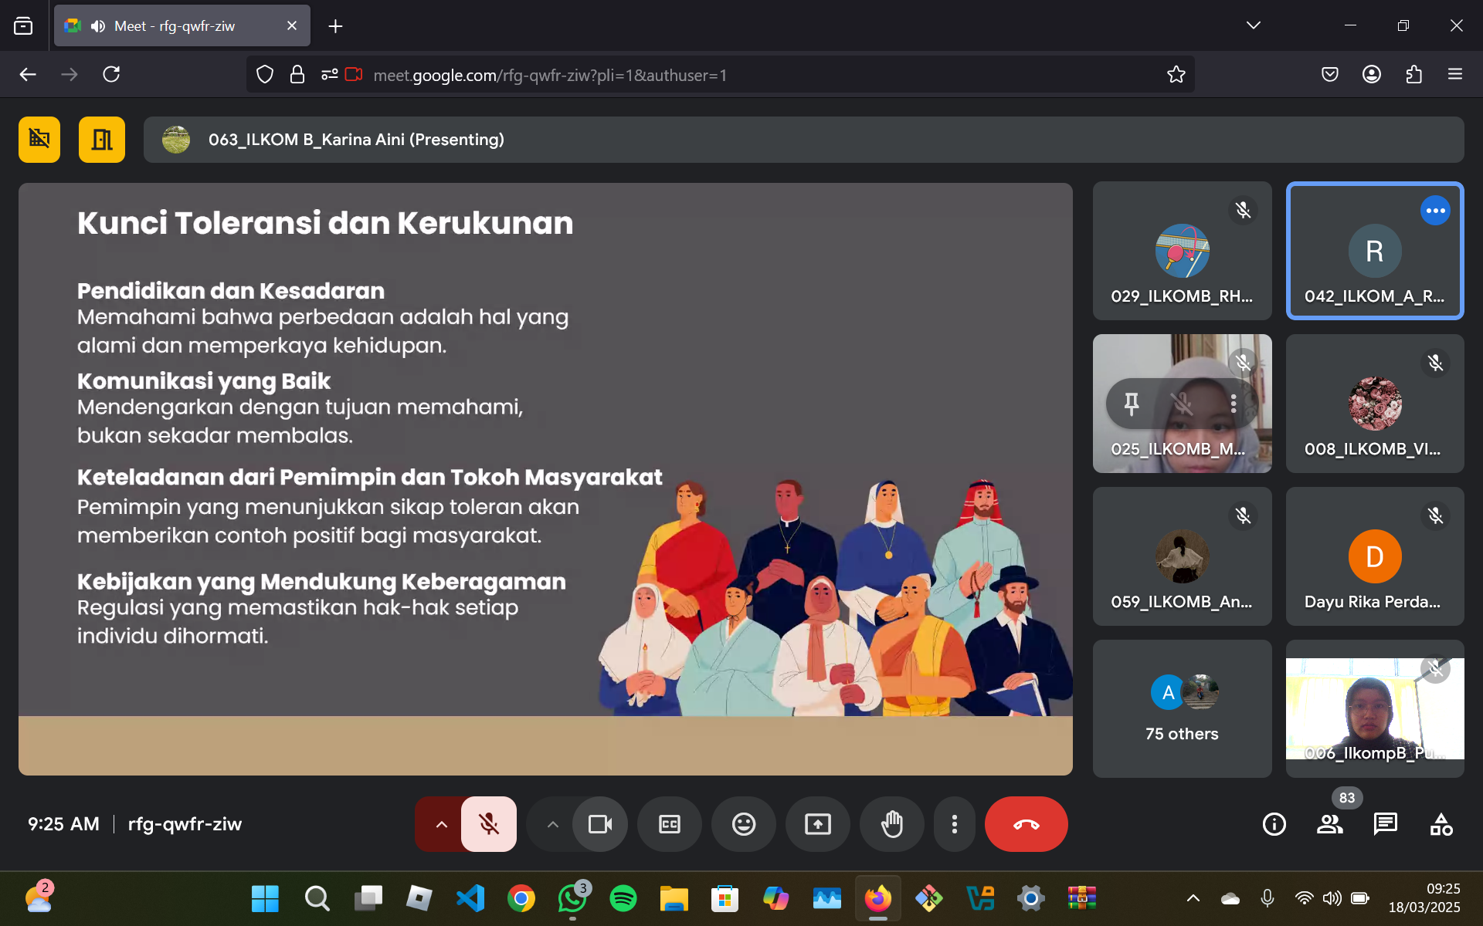Toggle closed captions

pyautogui.click(x=669, y=824)
